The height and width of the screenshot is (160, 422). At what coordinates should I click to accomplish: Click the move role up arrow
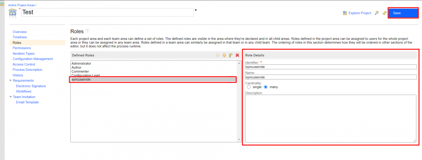click(x=224, y=55)
